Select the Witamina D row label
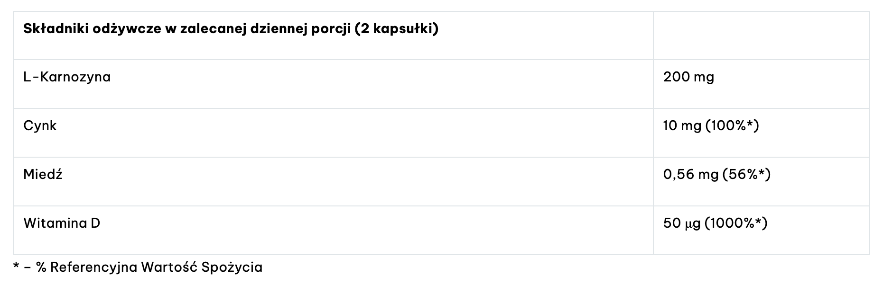 (62, 223)
